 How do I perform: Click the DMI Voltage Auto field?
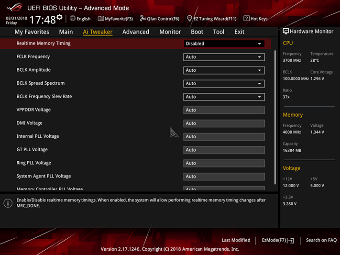coord(224,123)
